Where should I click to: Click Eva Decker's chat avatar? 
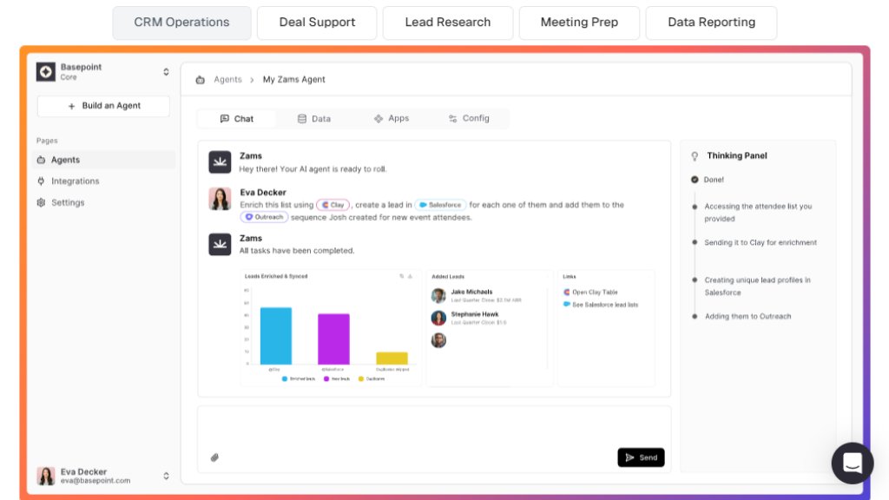click(220, 199)
